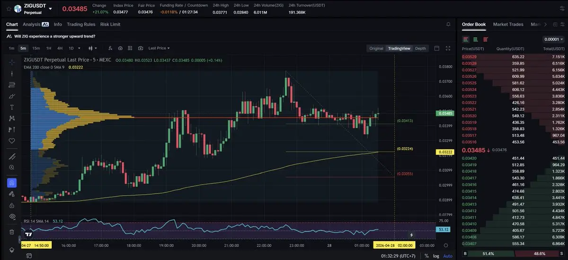568x260 pixels.
Task: Remove drawings with trash icon
Action: [x=12, y=232]
